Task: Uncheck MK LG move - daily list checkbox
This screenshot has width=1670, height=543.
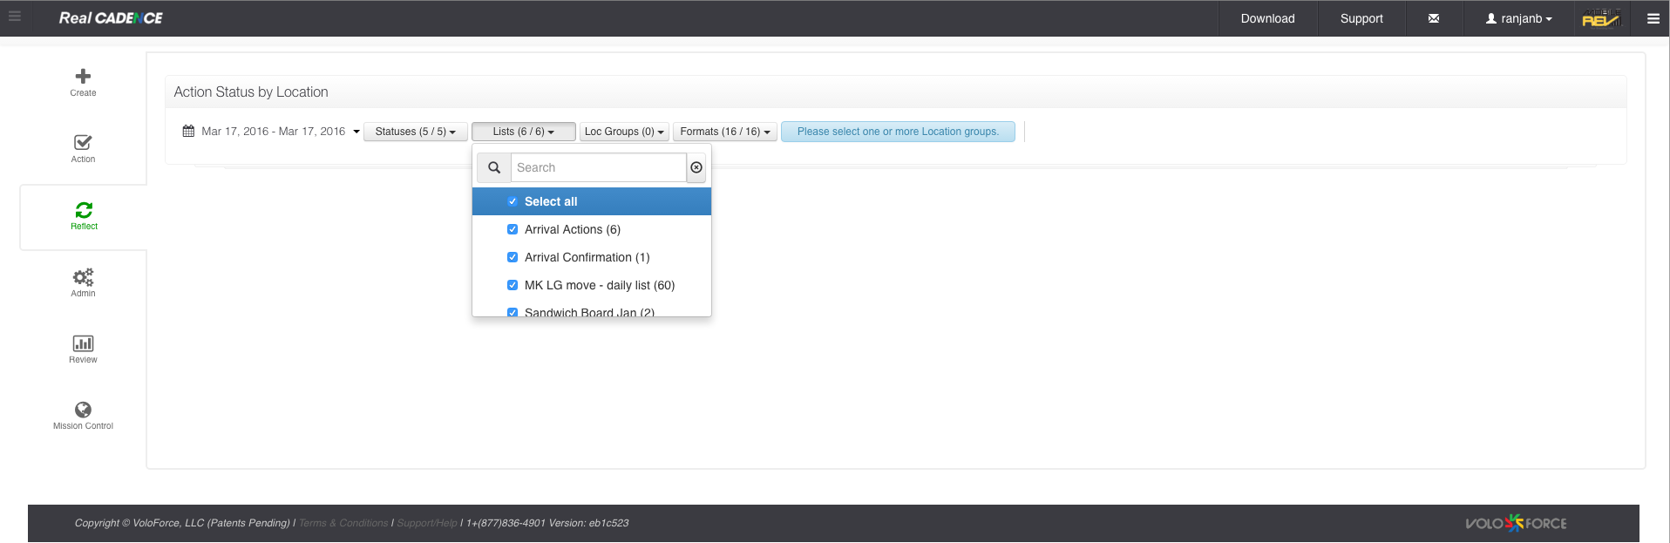Action: [513, 285]
